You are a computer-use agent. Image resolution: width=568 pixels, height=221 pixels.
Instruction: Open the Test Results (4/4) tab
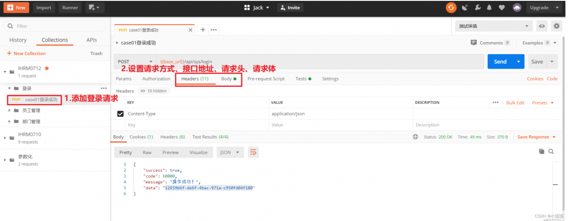click(x=210, y=137)
